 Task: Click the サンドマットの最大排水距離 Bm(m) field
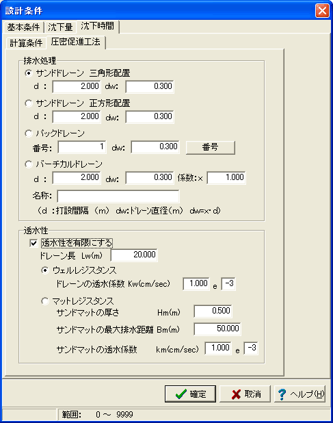pos(217,329)
